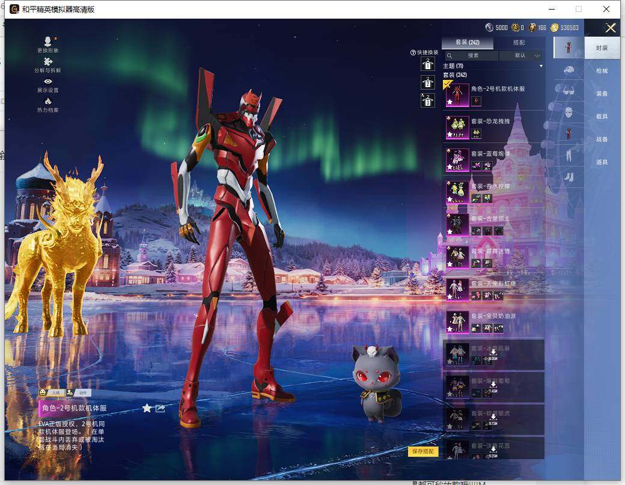Image resolution: width=625 pixels, height=485 pixels.
Task: Click the 分解与拆解 puzzle icon
Action: click(x=47, y=62)
